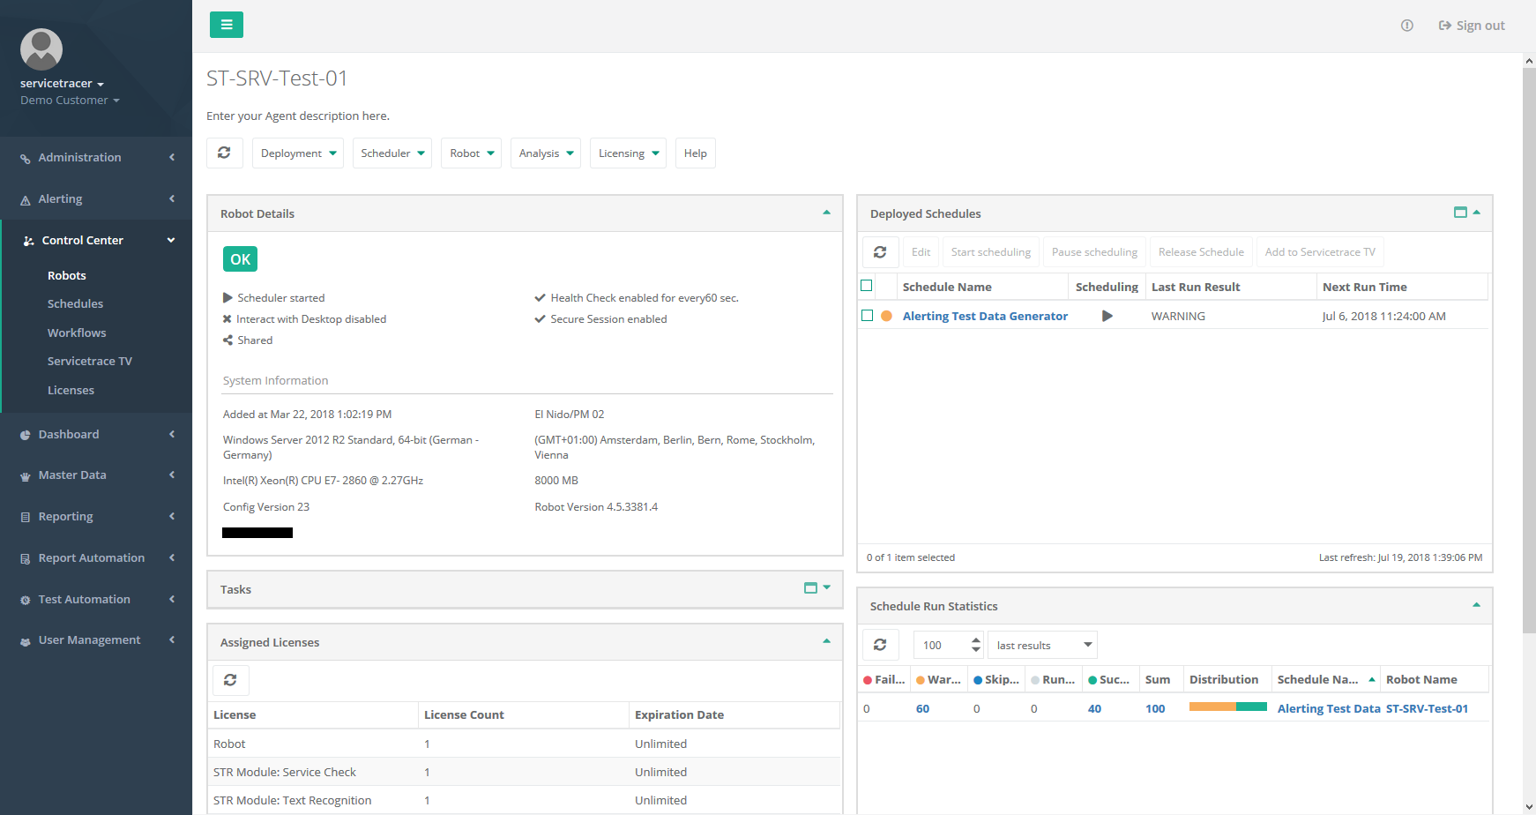Click the green OK status badge
This screenshot has width=1536, height=815.
tap(240, 259)
